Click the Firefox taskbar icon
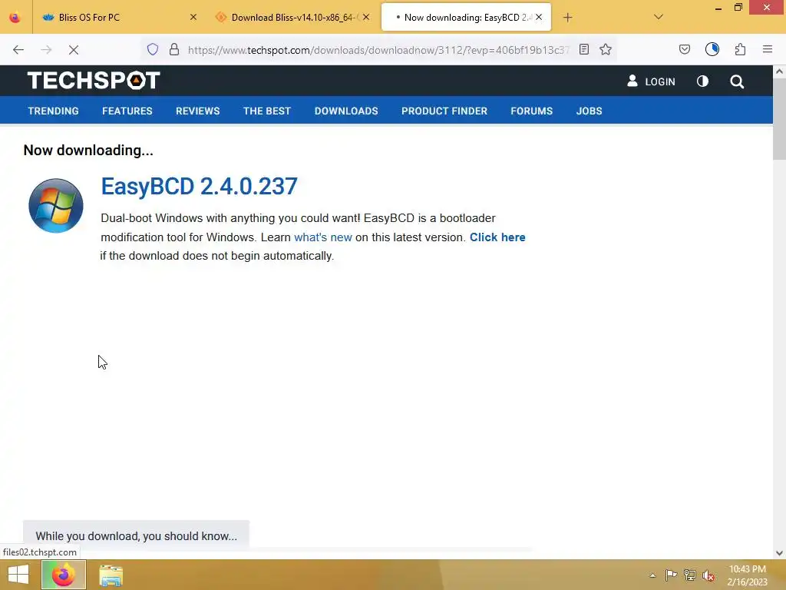This screenshot has width=786, height=590. click(64, 575)
